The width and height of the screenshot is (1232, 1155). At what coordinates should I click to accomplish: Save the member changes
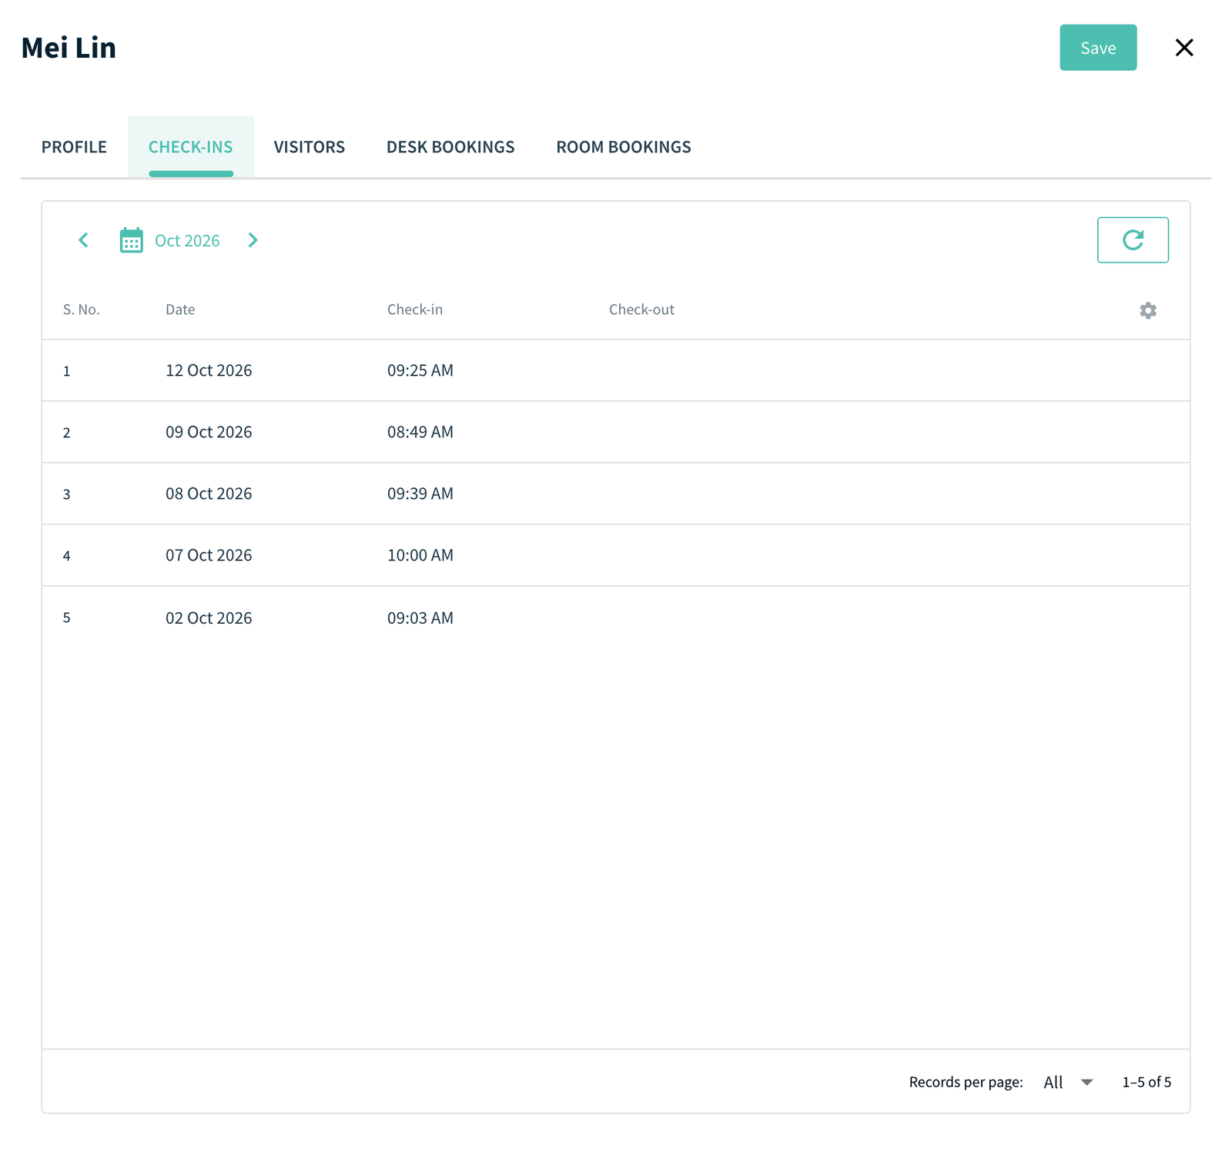click(x=1098, y=48)
